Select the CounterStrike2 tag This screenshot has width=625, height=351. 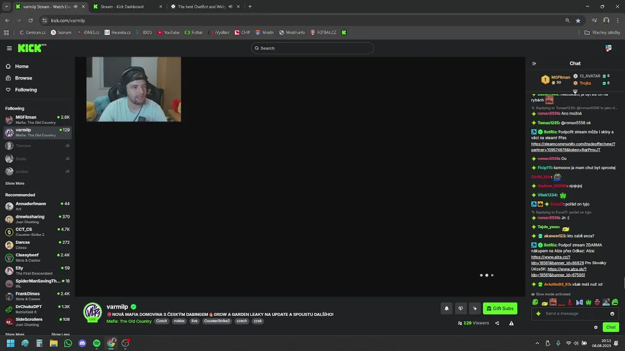pyautogui.click(x=217, y=321)
